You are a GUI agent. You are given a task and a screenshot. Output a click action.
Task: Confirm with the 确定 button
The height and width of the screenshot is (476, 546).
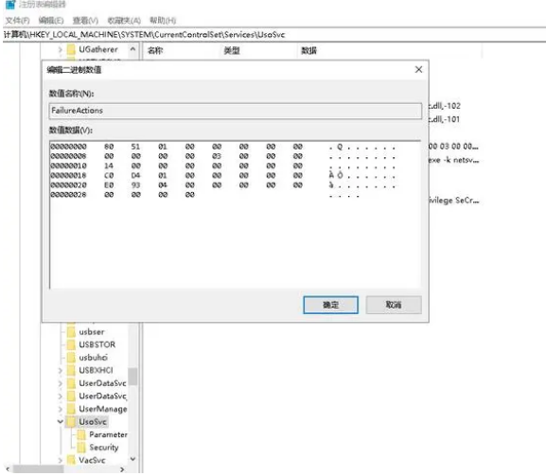pyautogui.click(x=330, y=305)
